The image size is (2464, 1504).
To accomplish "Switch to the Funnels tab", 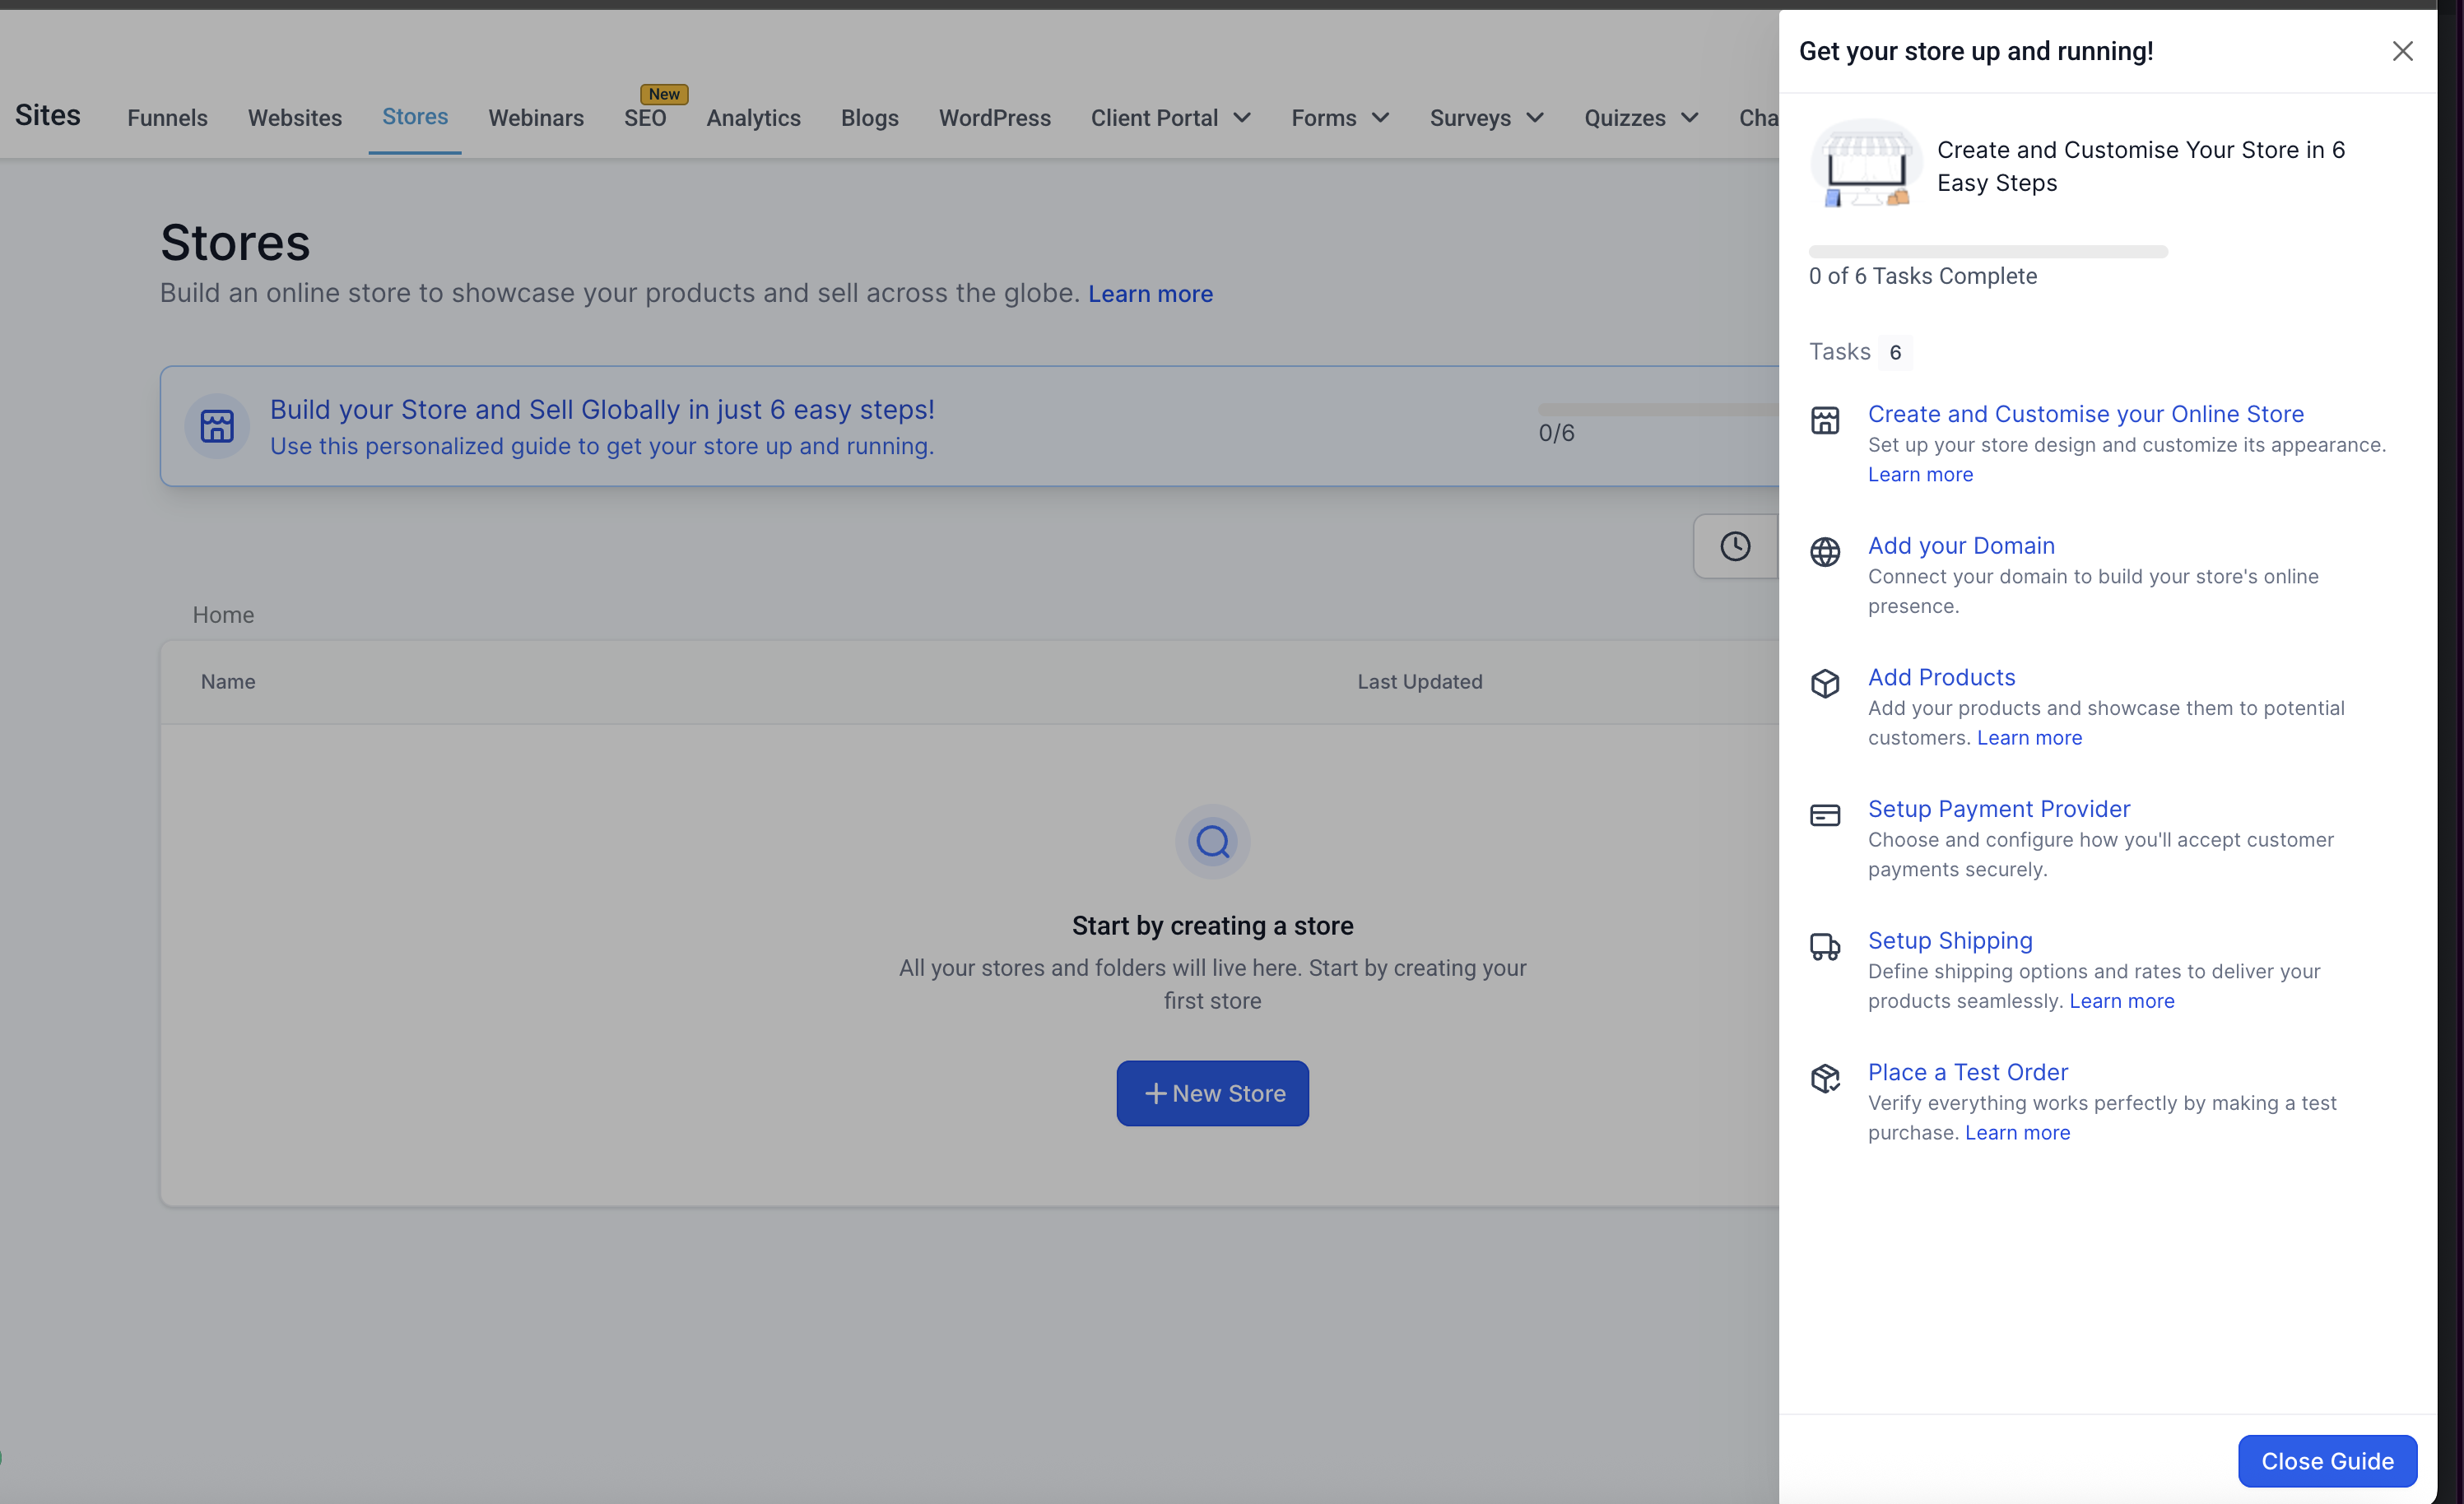I will coord(167,118).
